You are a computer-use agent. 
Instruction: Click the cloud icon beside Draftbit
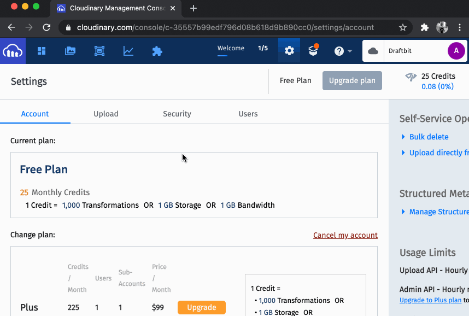(373, 51)
